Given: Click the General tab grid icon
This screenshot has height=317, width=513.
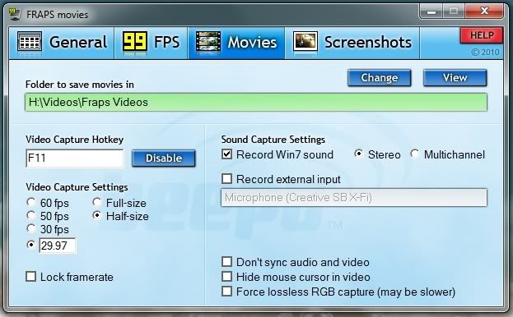Looking at the screenshot, I should 29,41.
